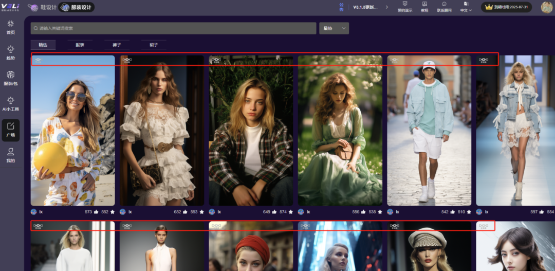Open the denim jacket runway image
The image size is (555, 271).
[515, 131]
